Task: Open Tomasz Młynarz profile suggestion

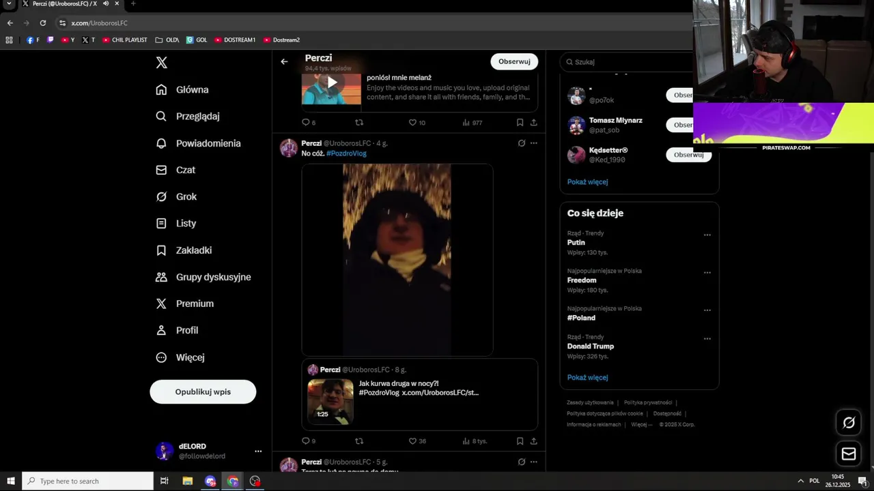Action: (x=615, y=121)
